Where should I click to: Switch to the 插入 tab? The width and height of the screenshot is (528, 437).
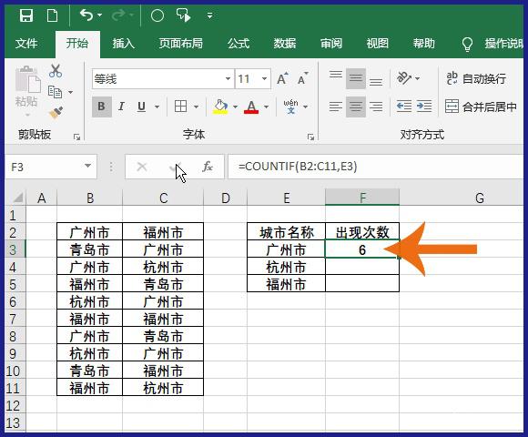(123, 44)
